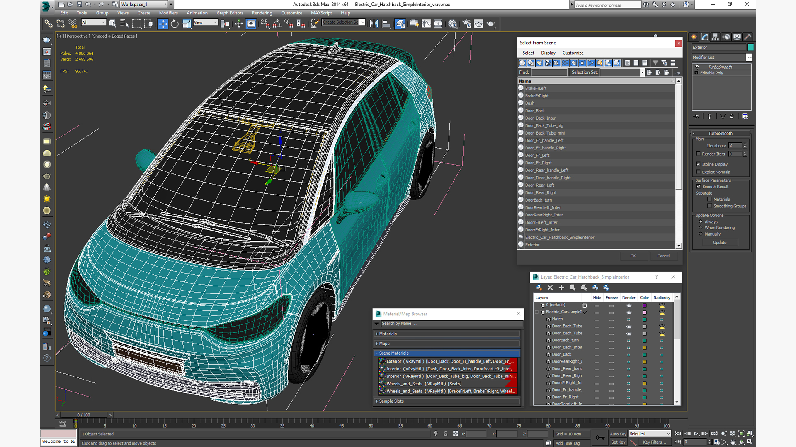This screenshot has width=796, height=447.
Task: Click the Exterior object color swatch
Action: pos(750,48)
